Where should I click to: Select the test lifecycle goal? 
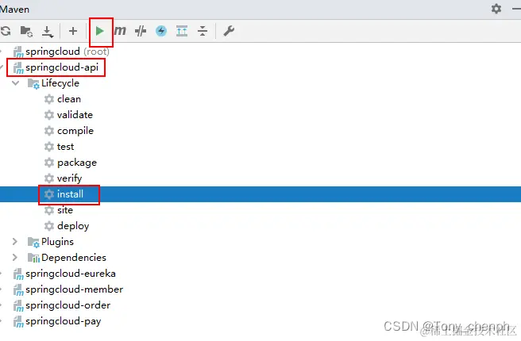(65, 147)
